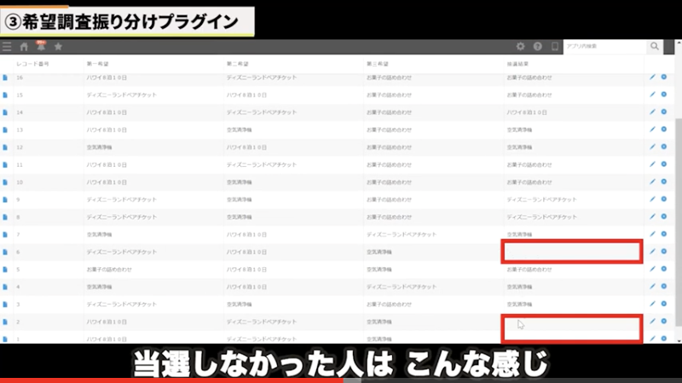682x383 pixels.
Task: Click the mobile view phone icon
Action: 554,47
